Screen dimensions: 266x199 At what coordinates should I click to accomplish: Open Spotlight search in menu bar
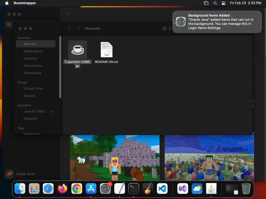(x=215, y=3)
